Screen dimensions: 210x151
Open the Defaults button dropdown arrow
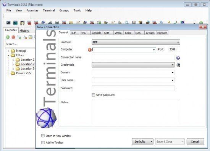tap(151, 141)
